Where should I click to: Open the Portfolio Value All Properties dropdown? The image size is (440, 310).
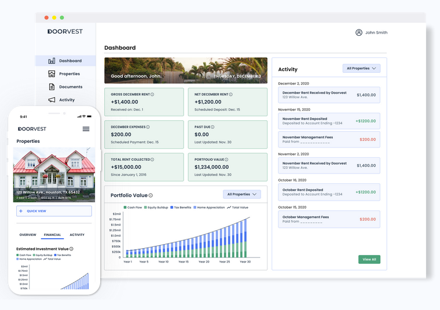242,194
